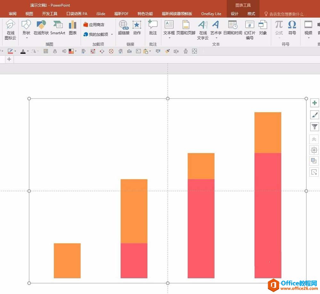
Task: Click the Align Middle toolbar icon
Action: pyautogui.click(x=64, y=51)
